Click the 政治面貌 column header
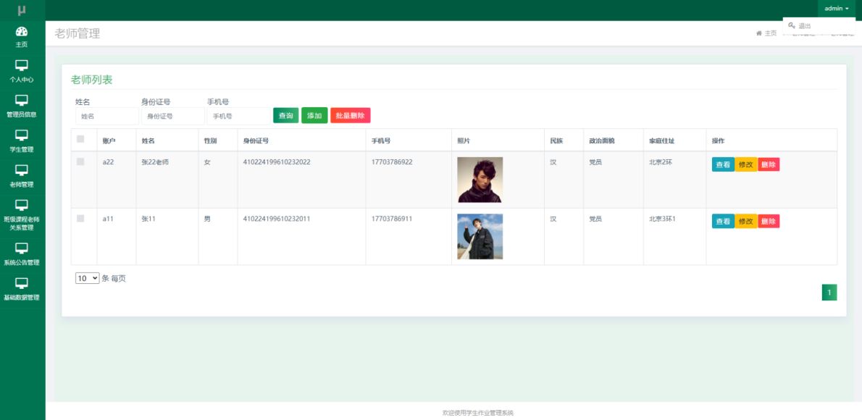 pyautogui.click(x=601, y=140)
